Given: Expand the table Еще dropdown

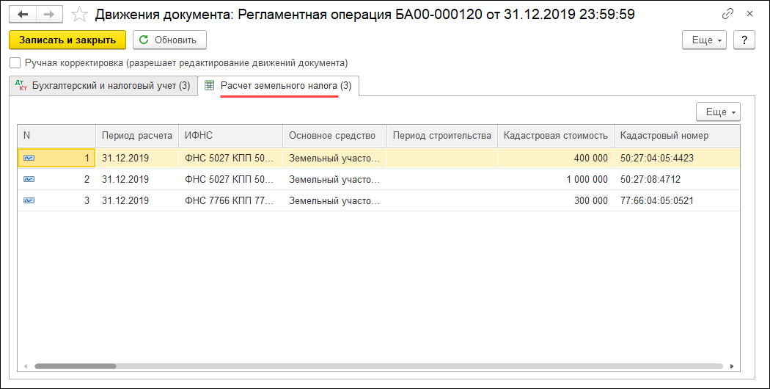Looking at the screenshot, I should click(x=718, y=112).
